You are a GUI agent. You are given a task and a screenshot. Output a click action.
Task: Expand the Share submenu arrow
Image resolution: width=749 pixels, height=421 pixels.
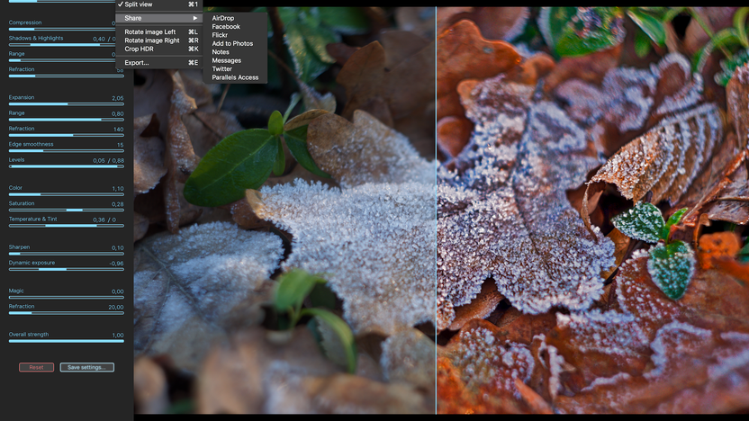click(x=194, y=18)
